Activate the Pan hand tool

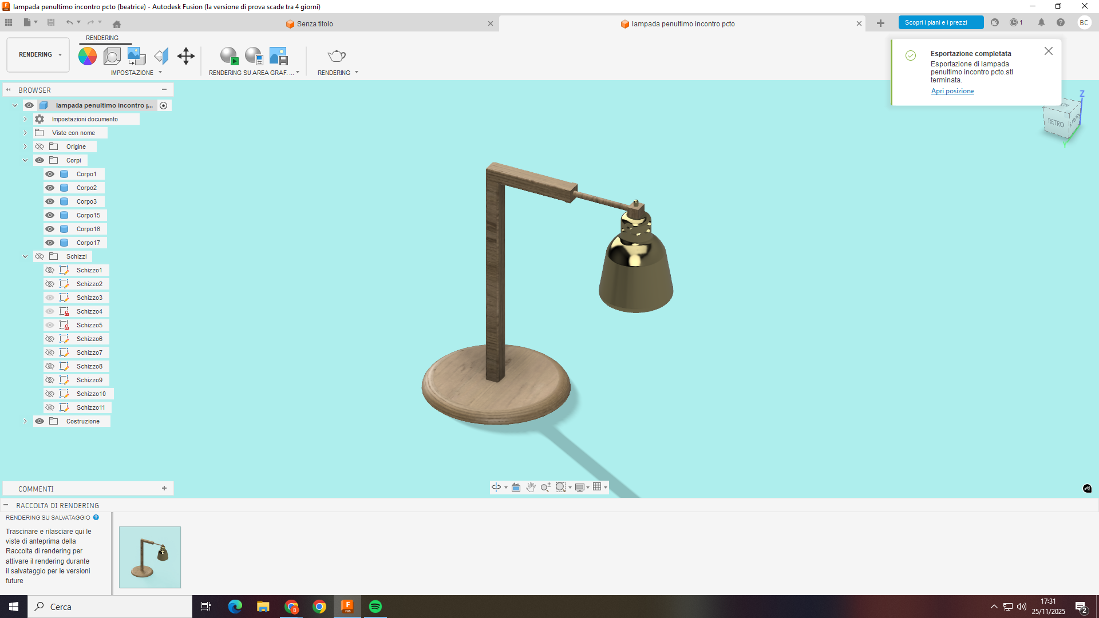531,487
